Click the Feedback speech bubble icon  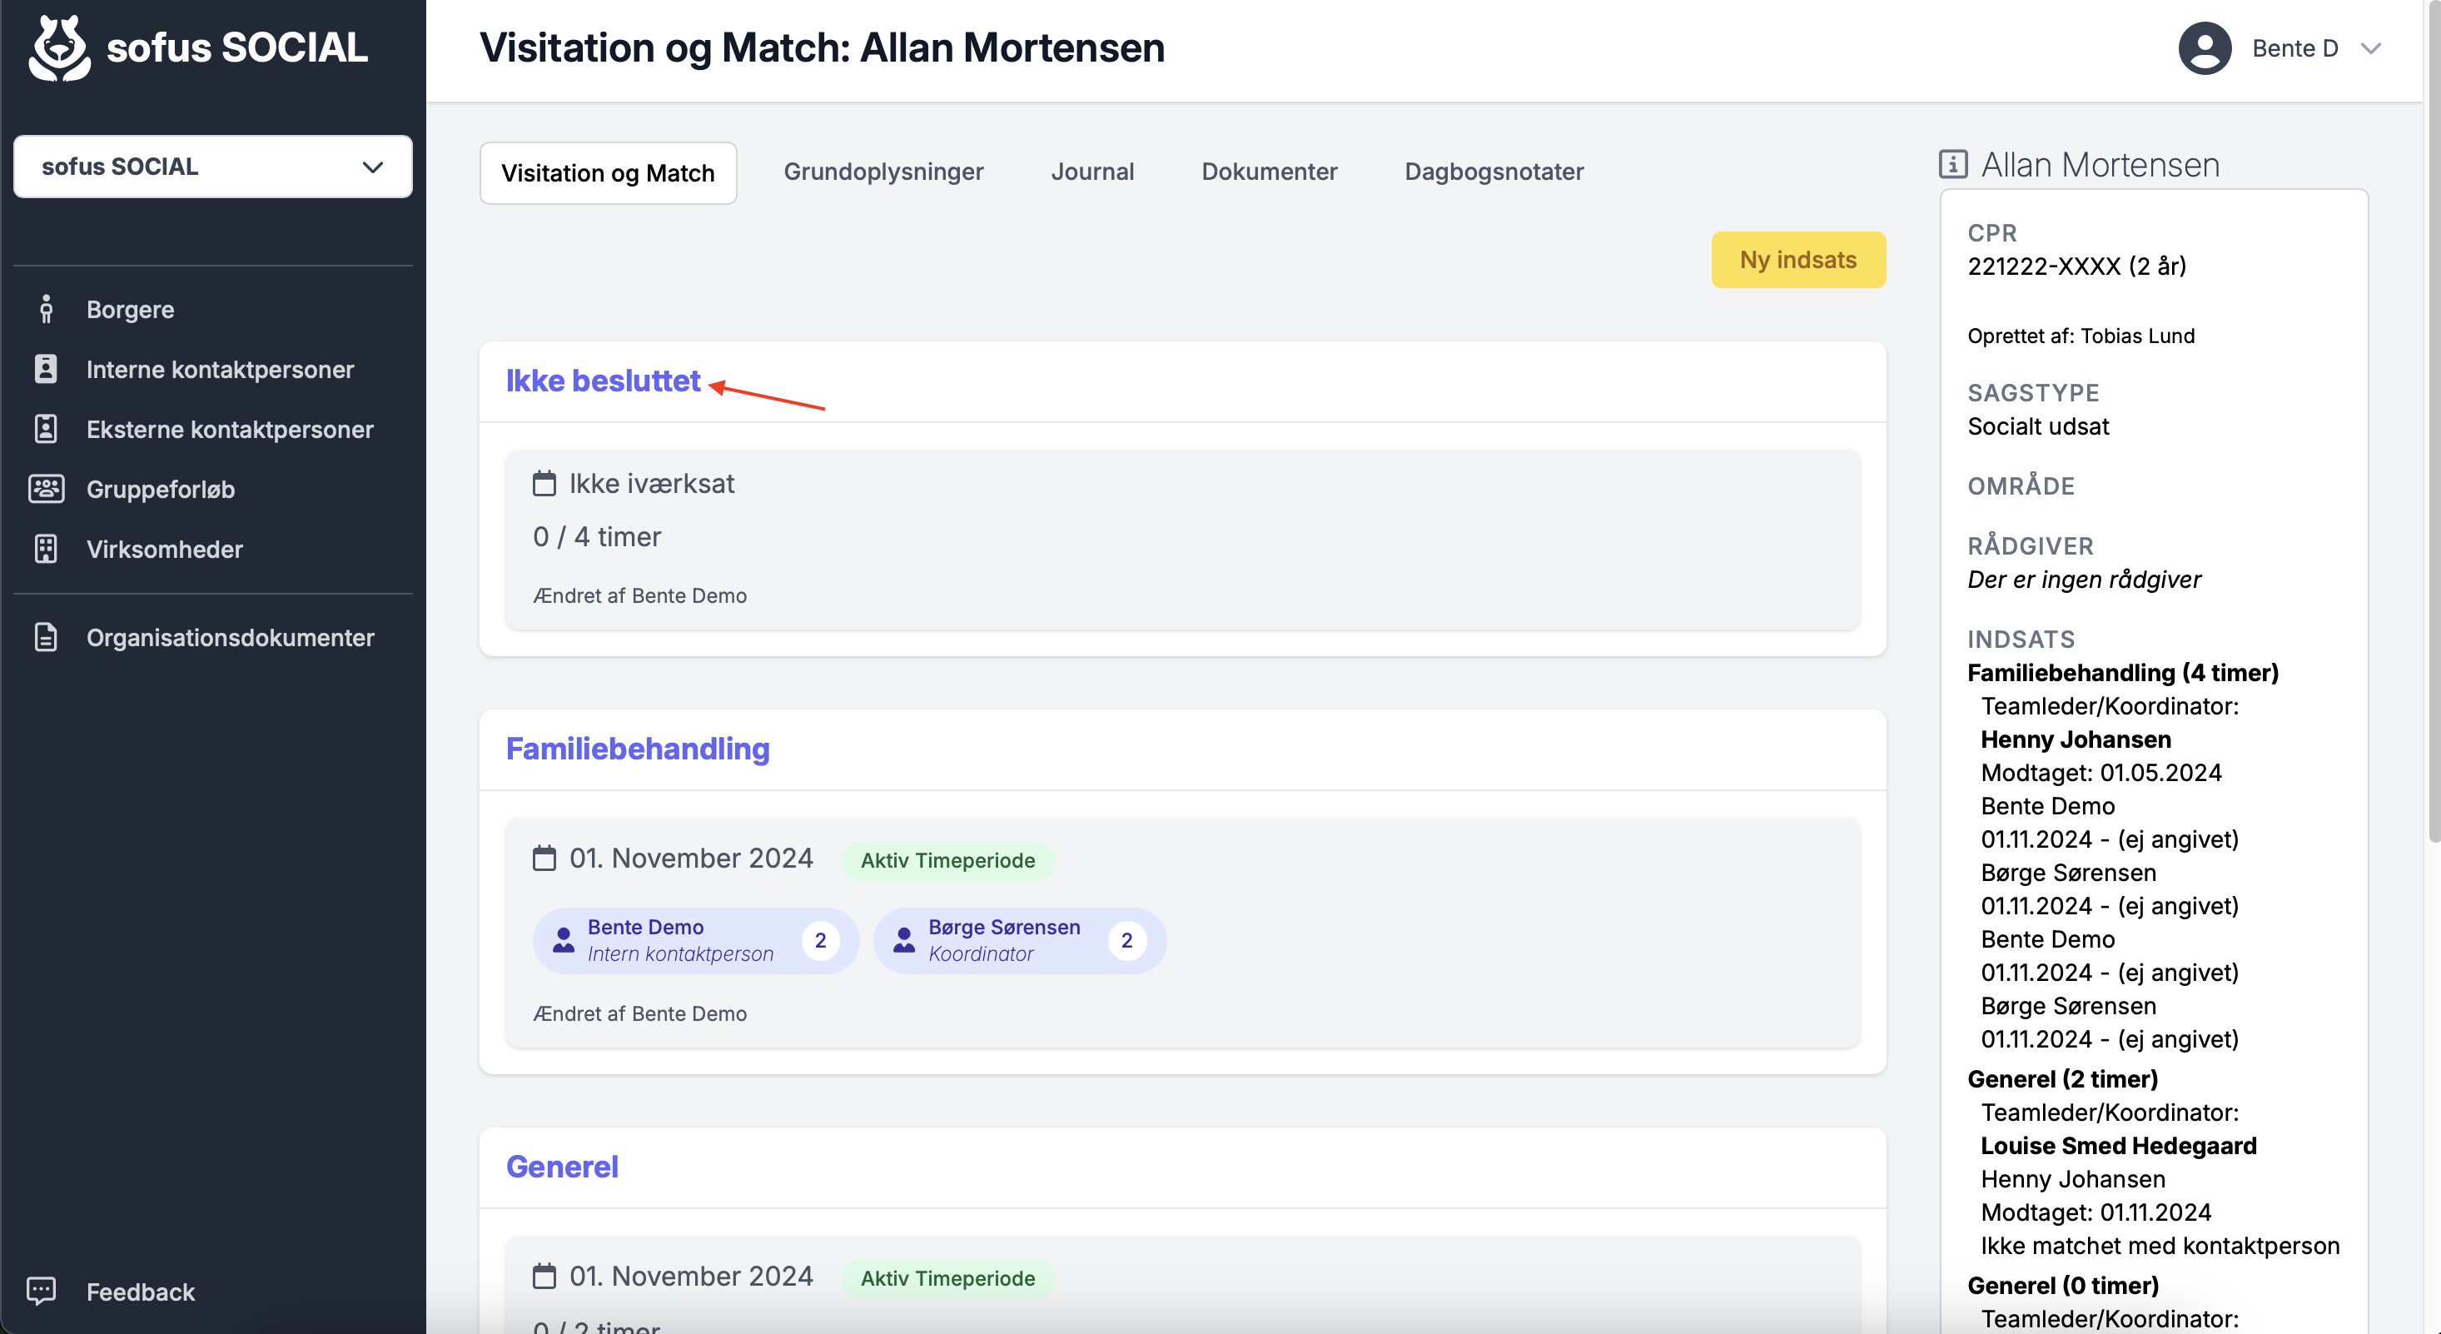pos(42,1291)
